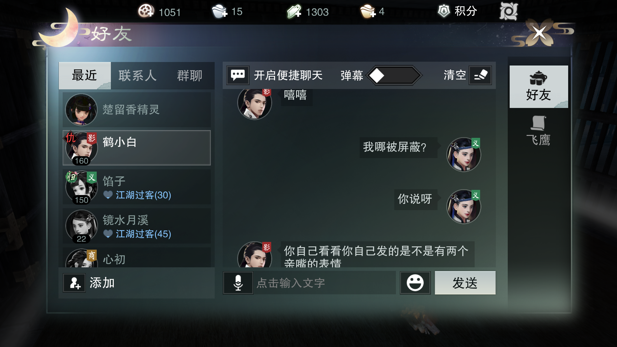Close the 好友 panel with X

pos(539,33)
